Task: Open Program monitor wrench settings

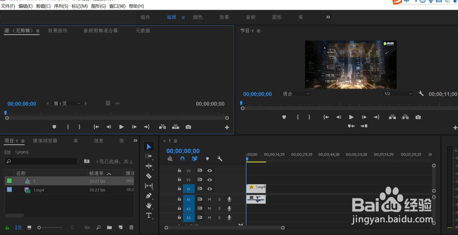Action: [x=421, y=94]
